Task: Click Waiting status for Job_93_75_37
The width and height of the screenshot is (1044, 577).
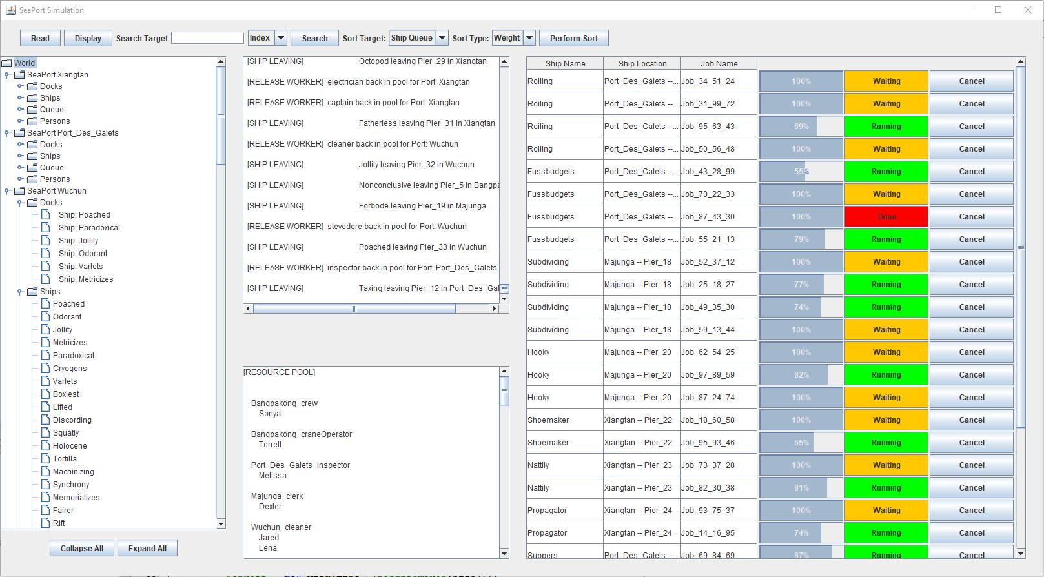Action: tap(886, 511)
